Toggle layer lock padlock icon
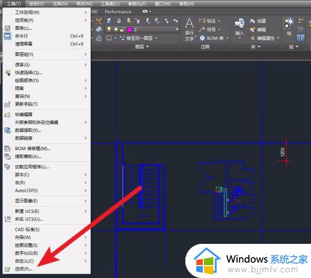Screen dimensions: 311x278 coord(122,30)
